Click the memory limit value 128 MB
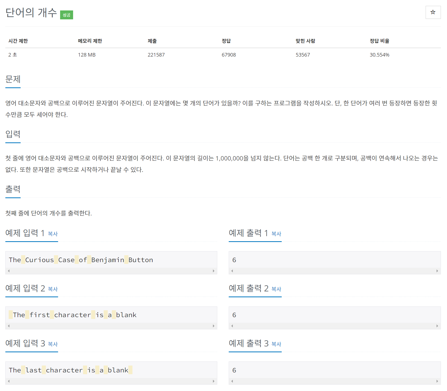The width and height of the screenshot is (447, 391). (87, 55)
